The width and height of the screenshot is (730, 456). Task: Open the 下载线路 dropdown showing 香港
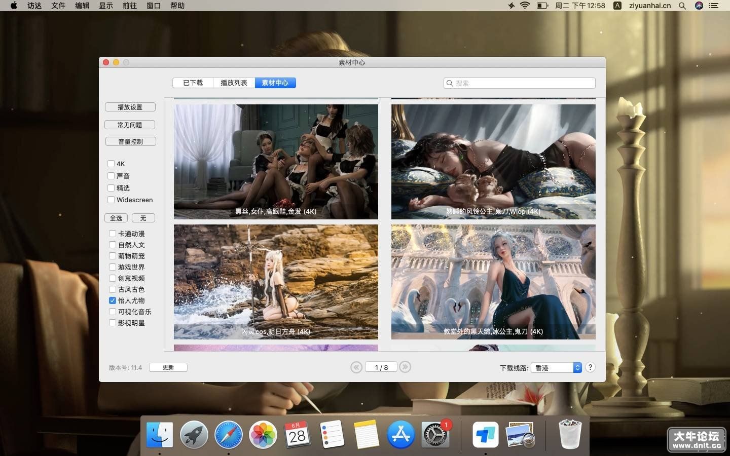[x=556, y=368]
